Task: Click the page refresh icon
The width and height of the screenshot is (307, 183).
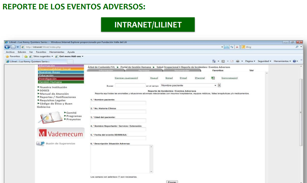Action: point(232,47)
